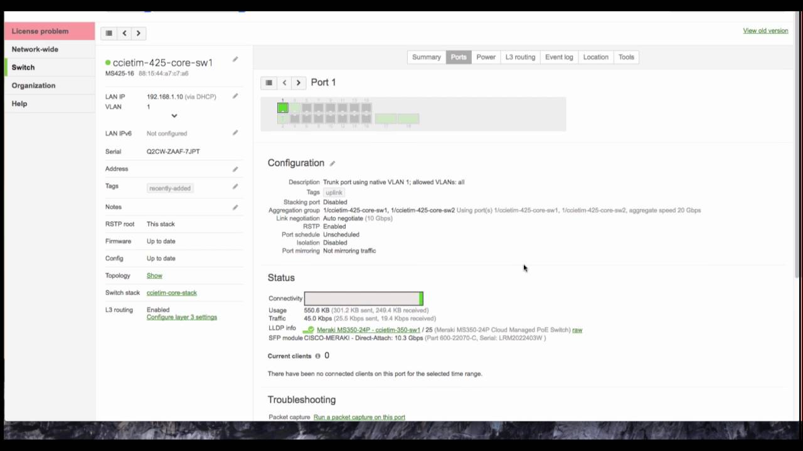
Task: Edit the LAN IPv6 setting
Action: (x=235, y=133)
